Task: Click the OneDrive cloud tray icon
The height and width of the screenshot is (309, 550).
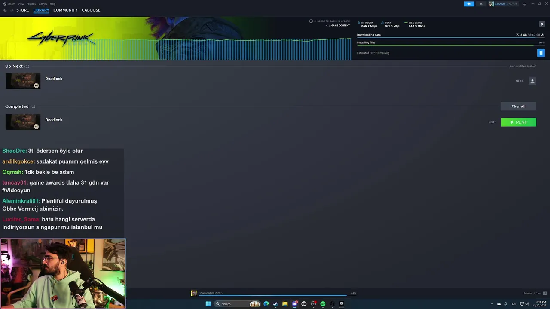Action: pos(499,304)
